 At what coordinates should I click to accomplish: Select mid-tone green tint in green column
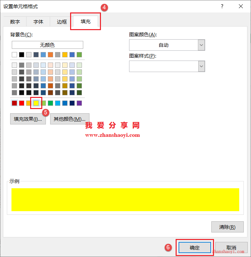79,79
